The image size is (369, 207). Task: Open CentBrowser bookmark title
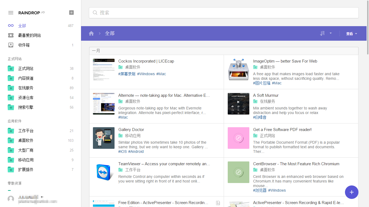(x=296, y=164)
